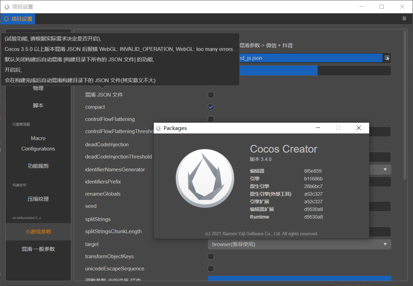Uncheck the compact option

tap(211, 107)
